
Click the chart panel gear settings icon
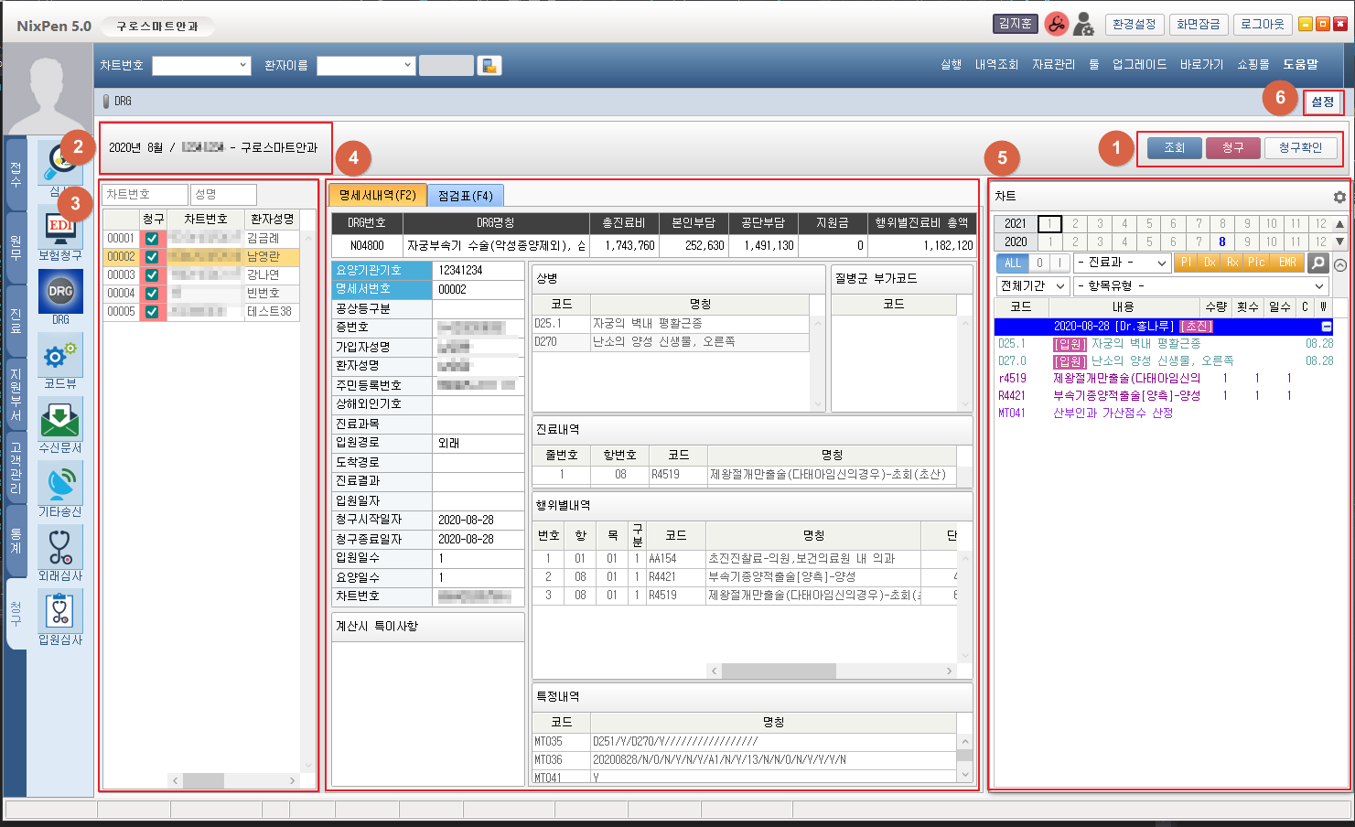tap(1339, 197)
